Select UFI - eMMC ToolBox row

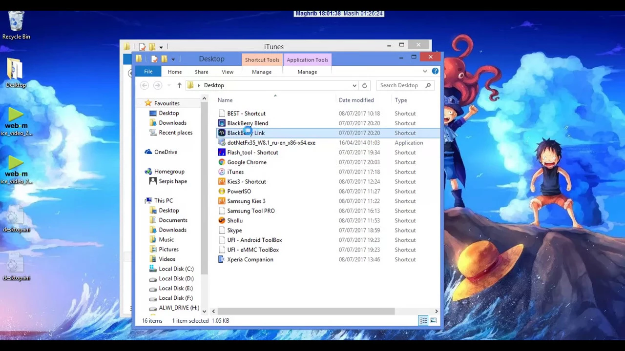point(327,250)
